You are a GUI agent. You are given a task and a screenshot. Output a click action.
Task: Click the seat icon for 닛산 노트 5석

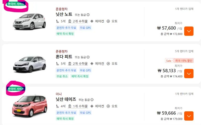(x=57, y=21)
